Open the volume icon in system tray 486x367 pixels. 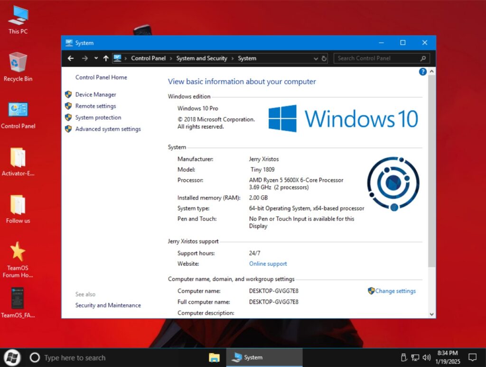426,357
